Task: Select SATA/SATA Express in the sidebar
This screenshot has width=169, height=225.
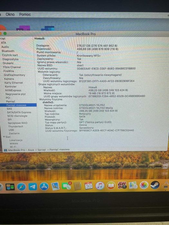Action: coord(19,113)
